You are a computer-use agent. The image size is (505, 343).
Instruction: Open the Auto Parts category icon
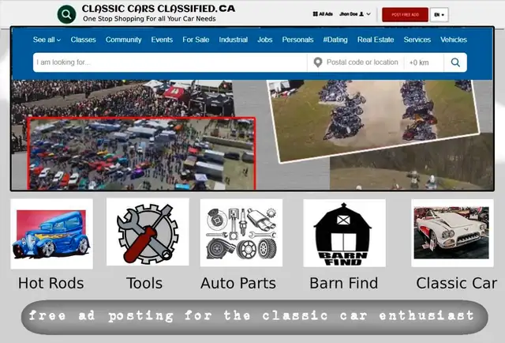coord(241,233)
